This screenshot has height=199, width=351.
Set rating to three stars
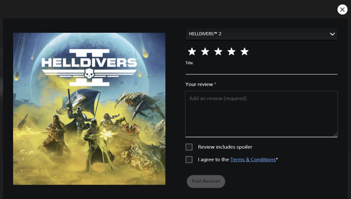click(x=218, y=52)
